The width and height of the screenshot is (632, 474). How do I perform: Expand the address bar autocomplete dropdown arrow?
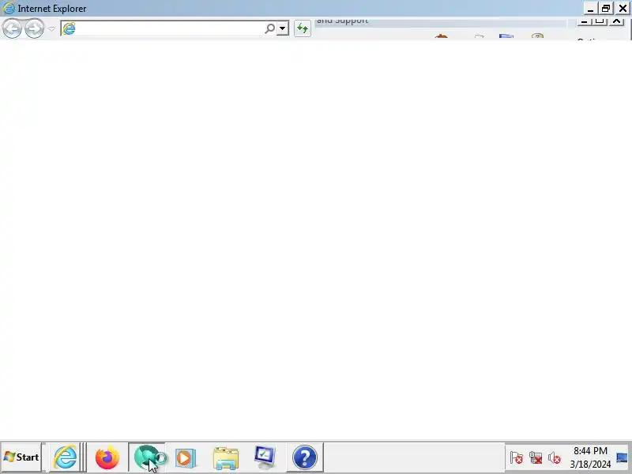(x=283, y=28)
